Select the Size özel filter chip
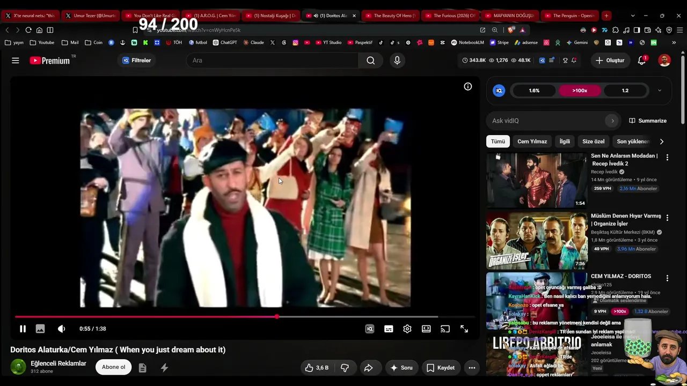The width and height of the screenshot is (687, 386). click(593, 142)
